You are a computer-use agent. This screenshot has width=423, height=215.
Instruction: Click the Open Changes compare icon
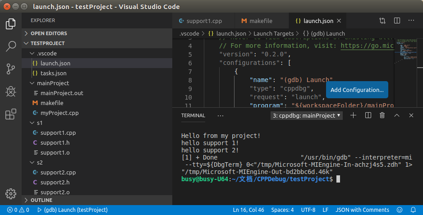pos(382,21)
